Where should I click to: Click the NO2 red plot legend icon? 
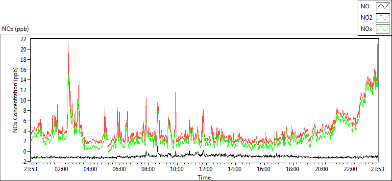[x=383, y=18]
